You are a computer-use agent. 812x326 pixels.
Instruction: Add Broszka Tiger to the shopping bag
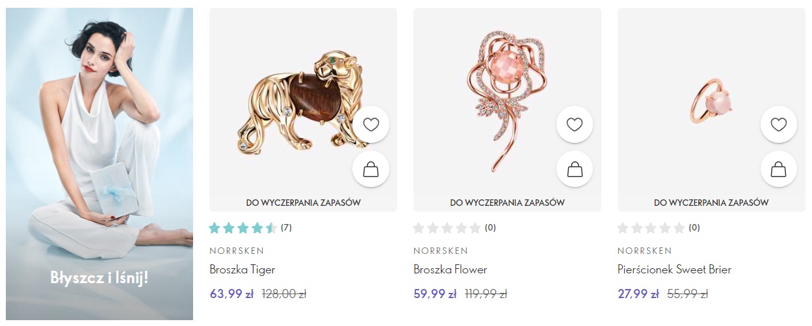pos(371,169)
